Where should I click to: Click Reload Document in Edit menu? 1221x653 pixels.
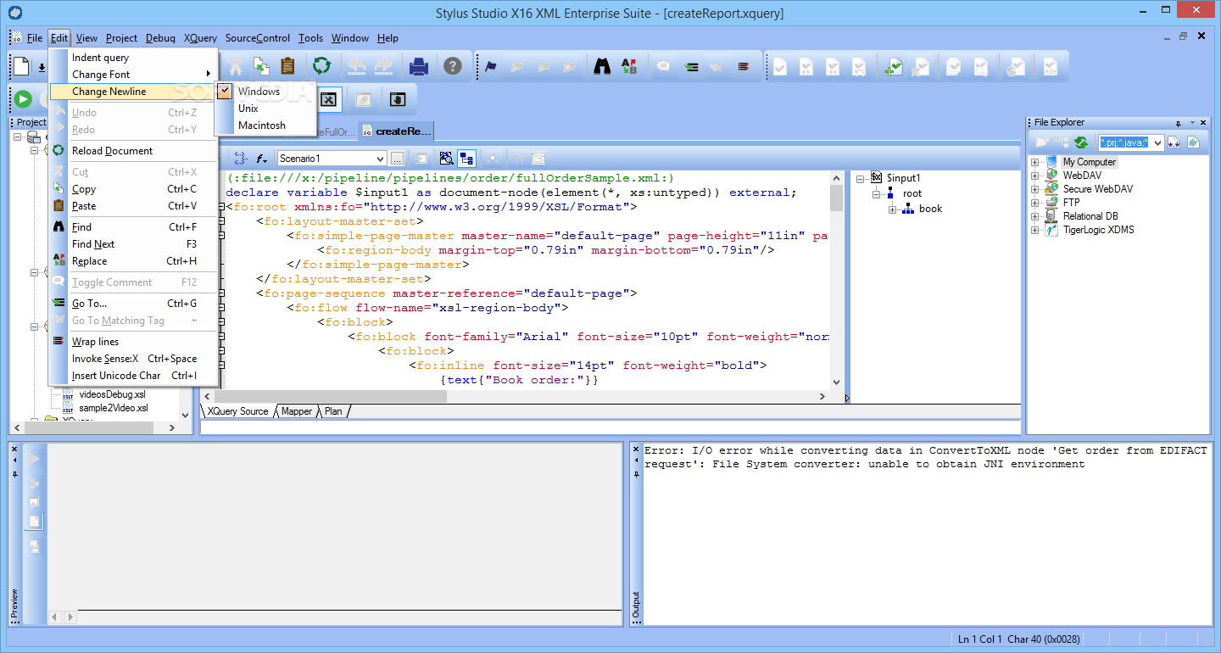(112, 151)
